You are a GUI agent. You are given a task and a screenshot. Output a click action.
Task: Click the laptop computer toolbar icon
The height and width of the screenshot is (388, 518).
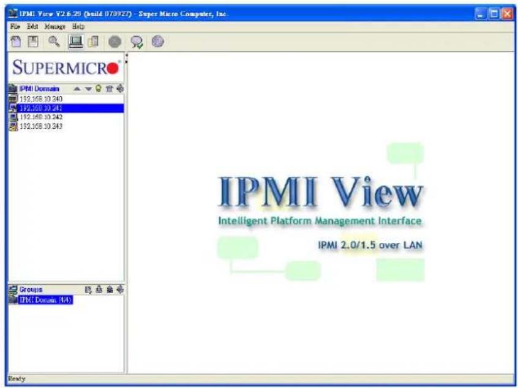click(76, 42)
